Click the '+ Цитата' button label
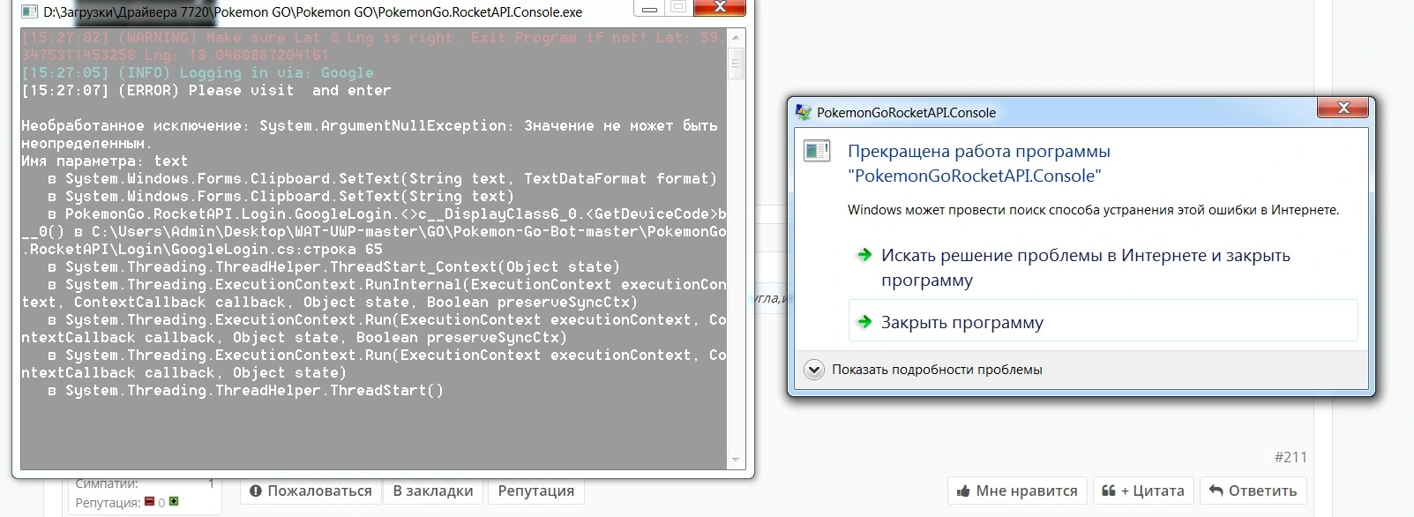The image size is (1414, 517). tap(1152, 491)
